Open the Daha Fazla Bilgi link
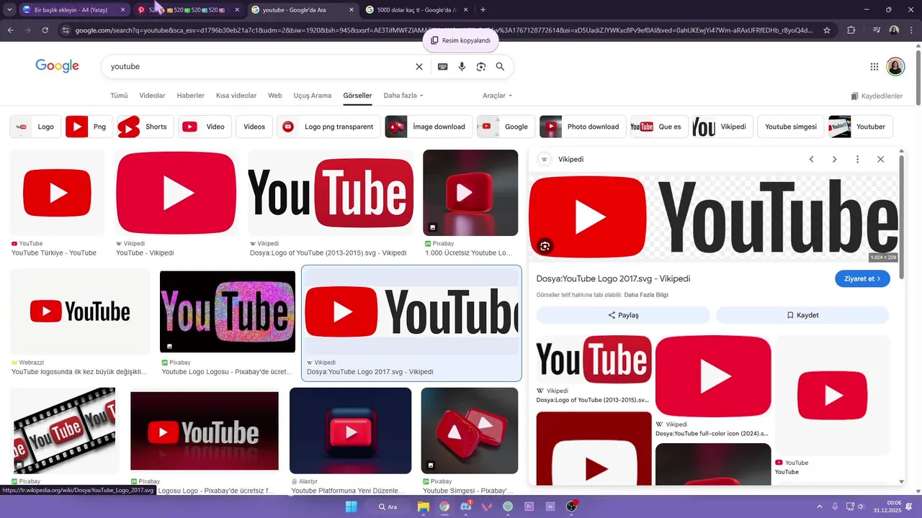This screenshot has height=518, width=922. coord(646,295)
